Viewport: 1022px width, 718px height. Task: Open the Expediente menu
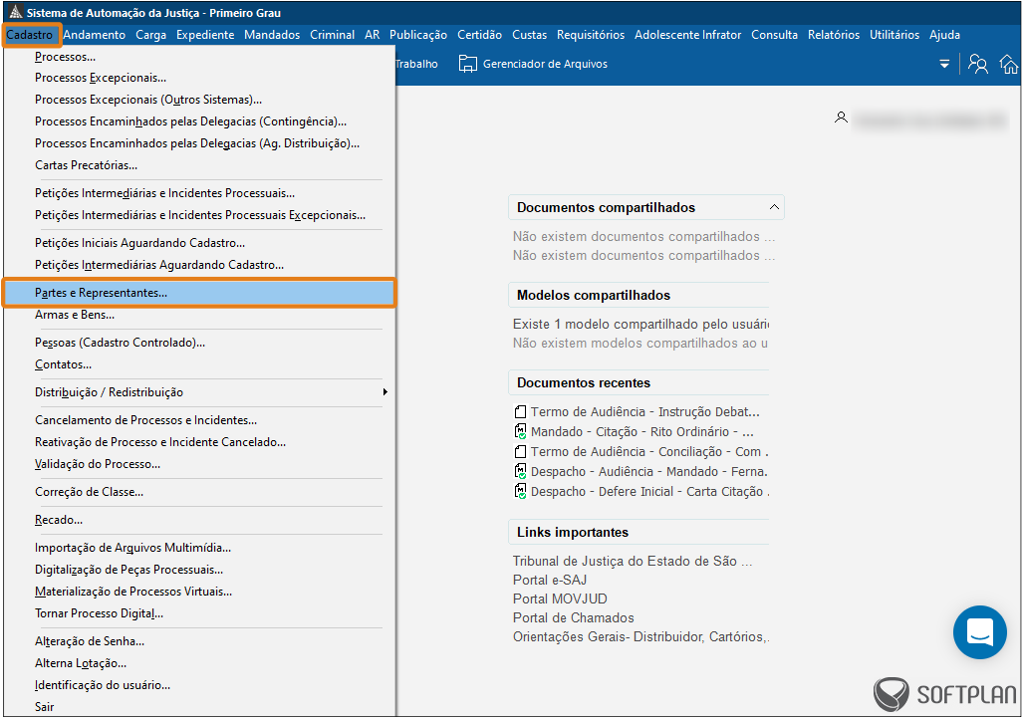pos(205,35)
